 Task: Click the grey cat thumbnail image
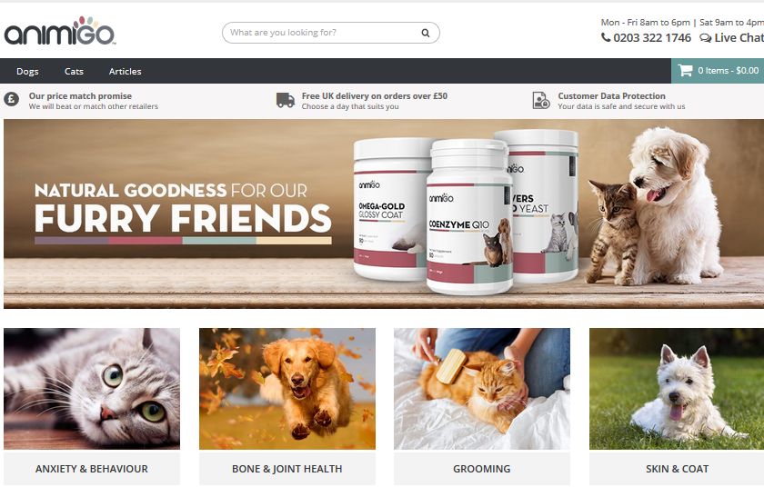[92, 389]
